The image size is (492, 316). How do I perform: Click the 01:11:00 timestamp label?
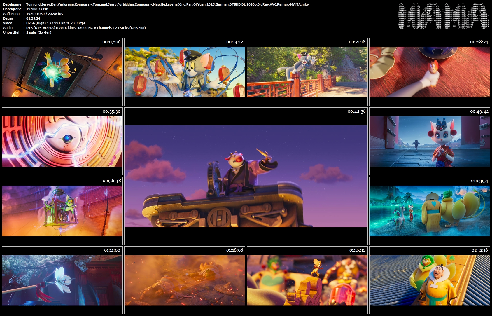(112, 250)
